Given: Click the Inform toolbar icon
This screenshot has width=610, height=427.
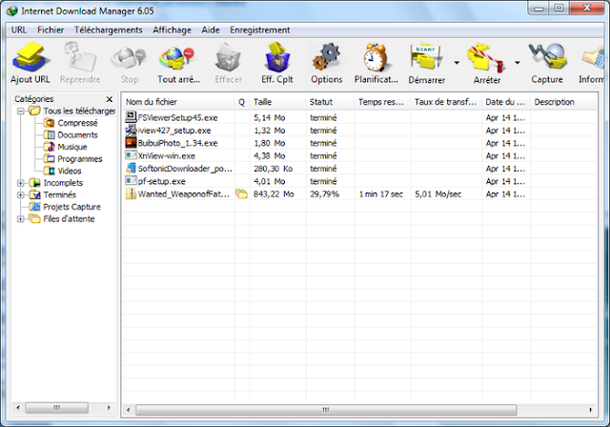Looking at the screenshot, I should click(593, 58).
